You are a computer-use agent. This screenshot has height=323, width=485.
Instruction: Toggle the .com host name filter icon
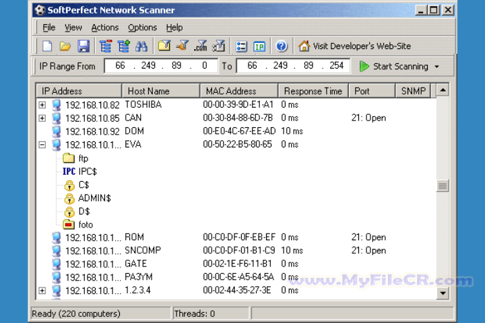201,46
